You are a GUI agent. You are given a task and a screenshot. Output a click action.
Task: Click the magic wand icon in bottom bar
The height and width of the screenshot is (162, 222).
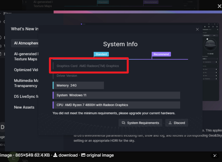pos(215,155)
